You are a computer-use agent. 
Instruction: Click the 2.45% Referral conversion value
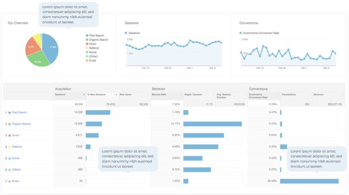pyautogui.click(x=273, y=147)
